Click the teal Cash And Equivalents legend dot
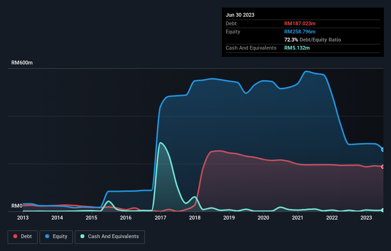This screenshot has height=251, width=391. tap(82, 236)
